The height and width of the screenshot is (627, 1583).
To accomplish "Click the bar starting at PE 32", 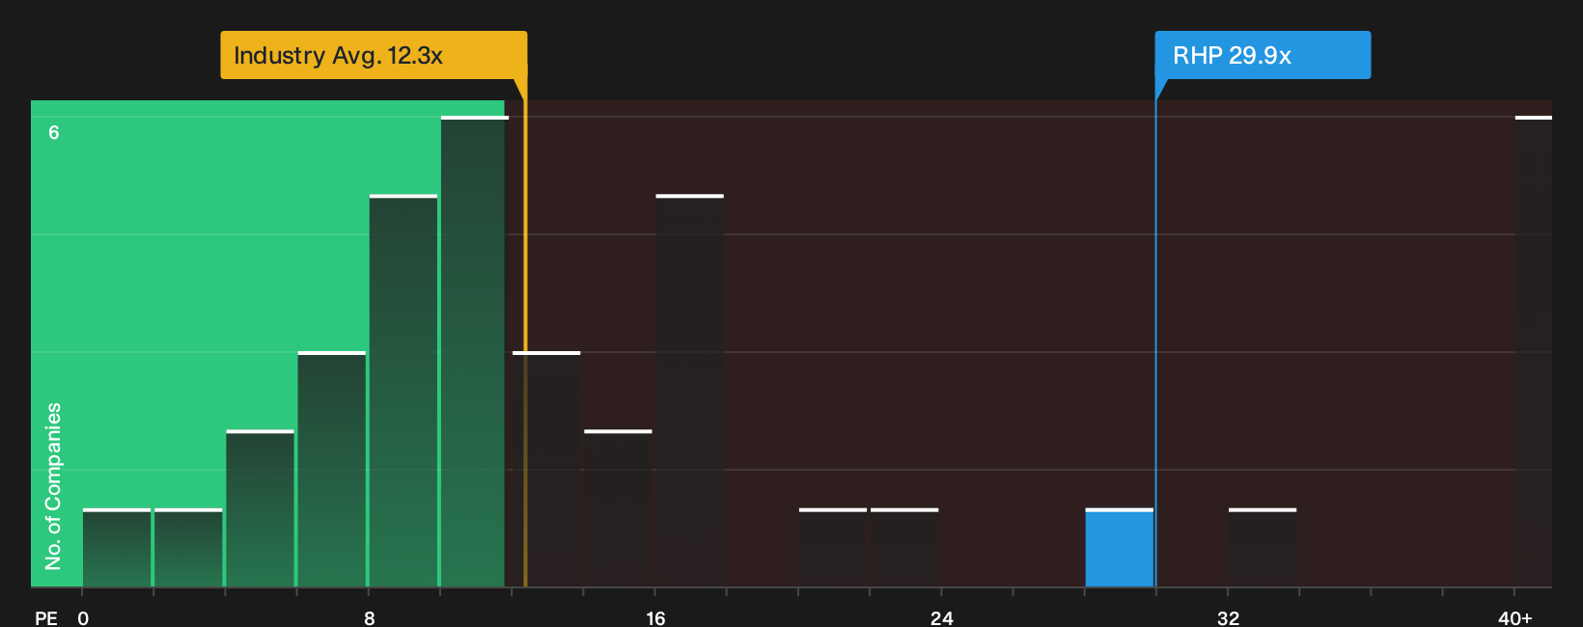I will point(1262,547).
